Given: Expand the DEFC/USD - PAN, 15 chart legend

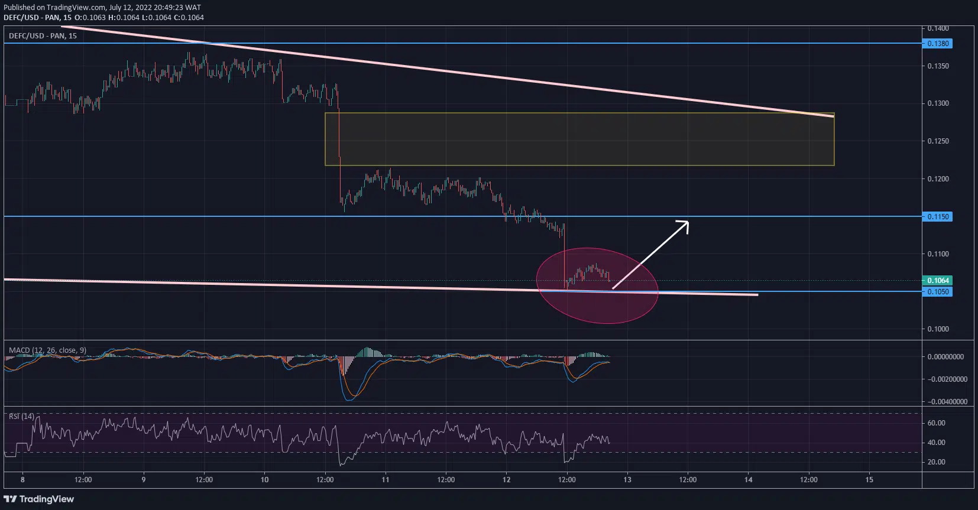Looking at the screenshot, I should (x=43, y=36).
